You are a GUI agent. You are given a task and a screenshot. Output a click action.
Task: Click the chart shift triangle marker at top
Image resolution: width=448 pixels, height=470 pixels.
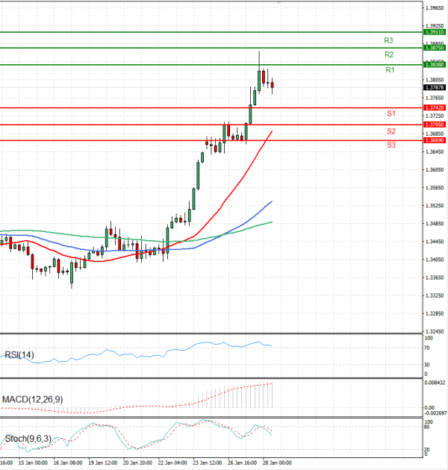point(279,3)
